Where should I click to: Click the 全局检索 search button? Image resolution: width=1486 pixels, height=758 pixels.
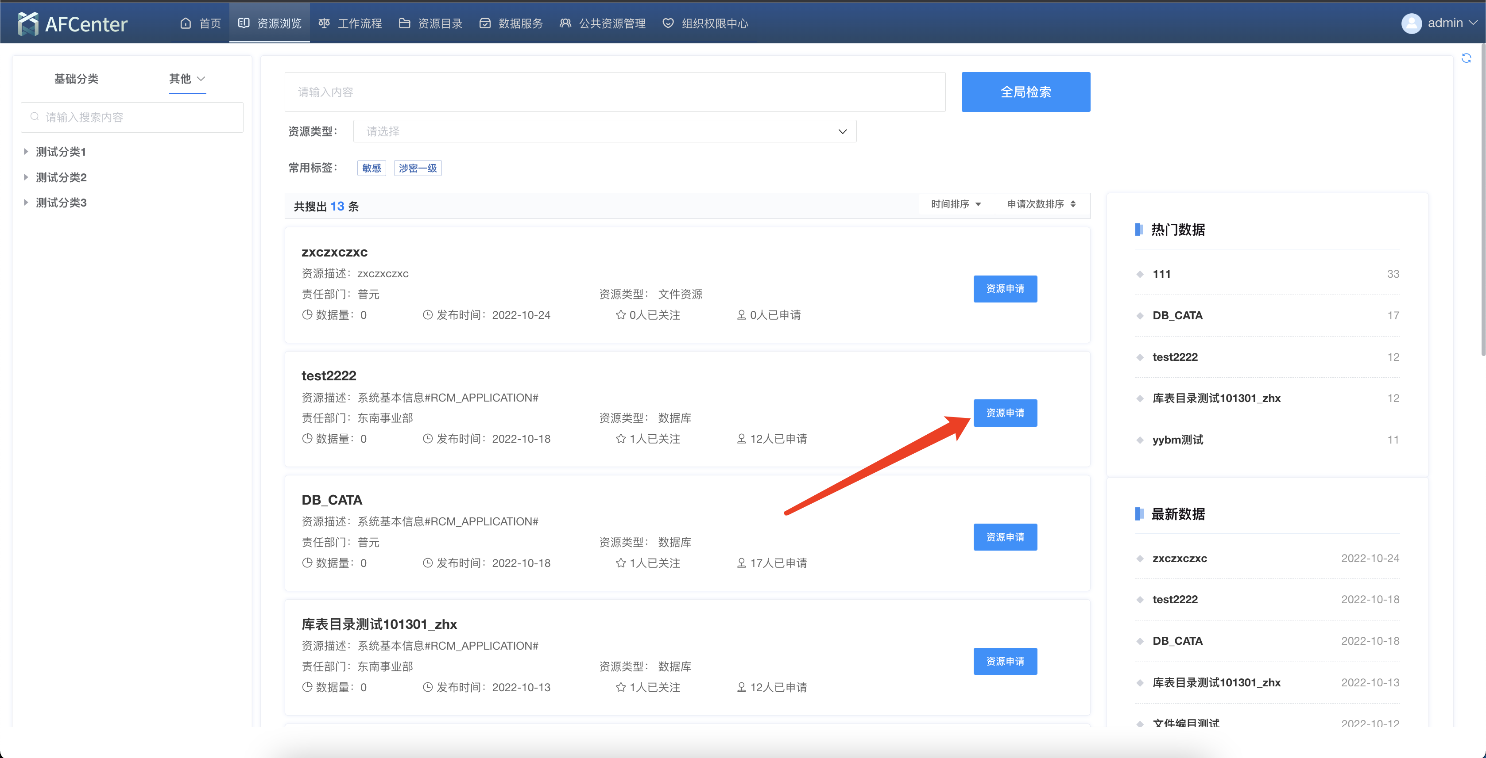tap(1025, 92)
